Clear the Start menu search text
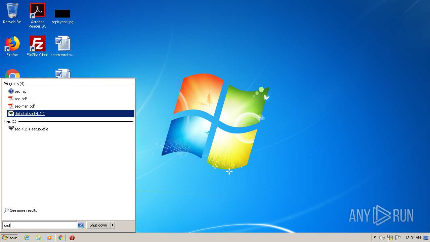The image size is (430, 242). pyautogui.click(x=81, y=226)
